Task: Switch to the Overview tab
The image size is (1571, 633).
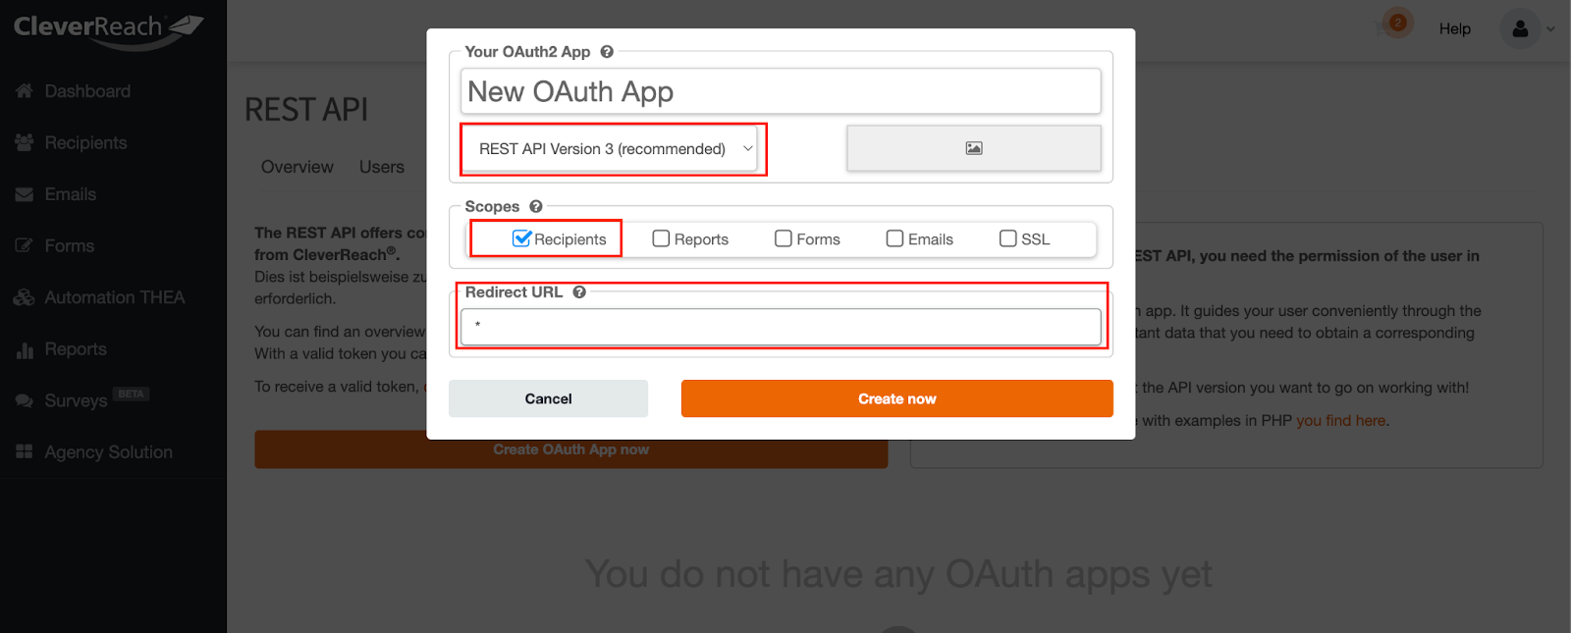Action: coord(298,167)
